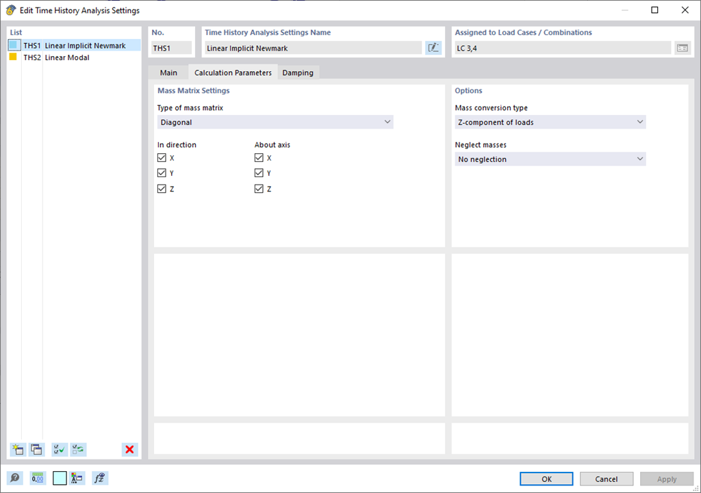Close the Edit Time History Analysis Settings dialog
701x493 pixels.
point(685,10)
